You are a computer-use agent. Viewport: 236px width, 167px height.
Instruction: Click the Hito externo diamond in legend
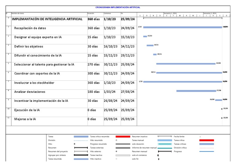[116, 151]
